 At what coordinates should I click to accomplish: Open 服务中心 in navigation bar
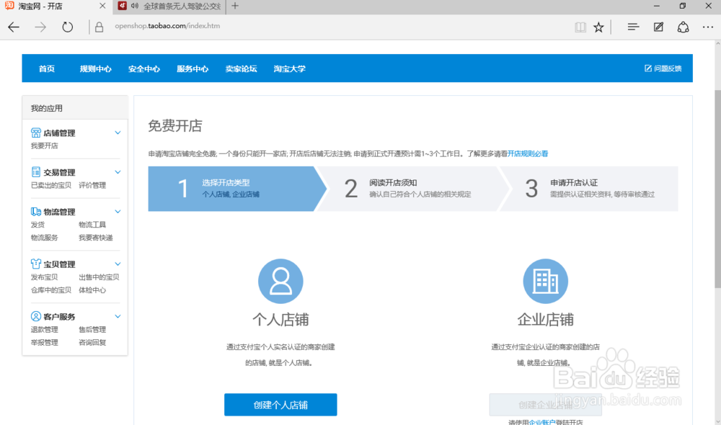tap(193, 69)
